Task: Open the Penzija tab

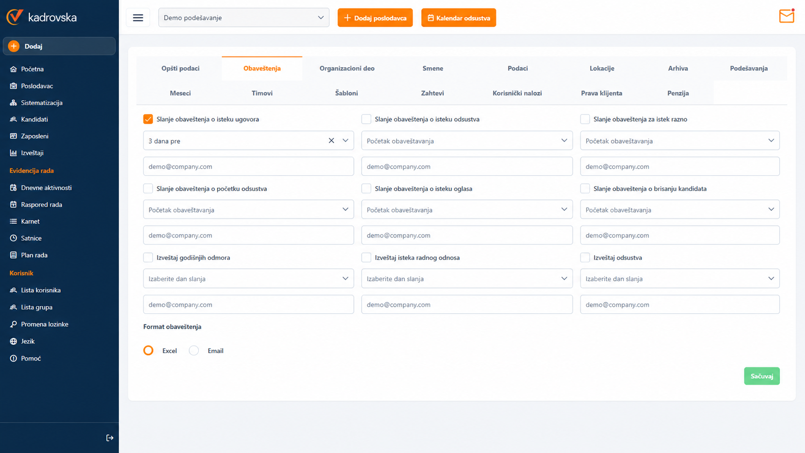Action: pyautogui.click(x=678, y=93)
